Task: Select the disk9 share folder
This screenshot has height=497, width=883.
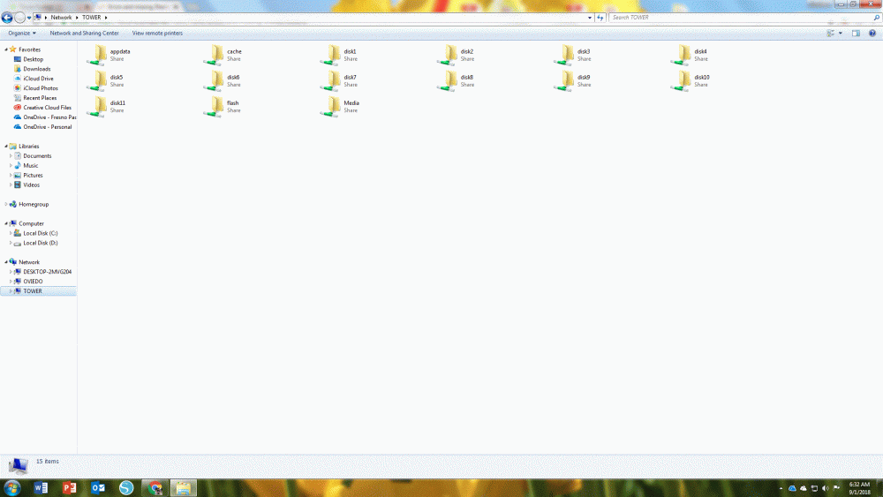Action: [x=573, y=81]
